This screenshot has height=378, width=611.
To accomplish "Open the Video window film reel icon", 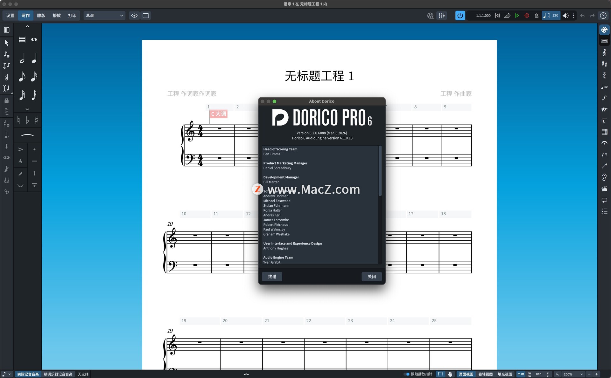I will [x=430, y=16].
